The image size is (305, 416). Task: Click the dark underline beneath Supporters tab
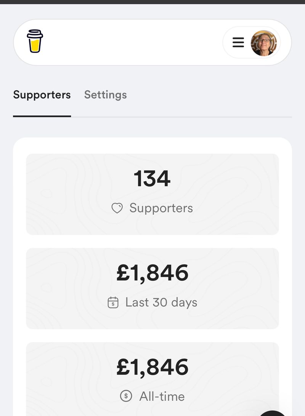[x=42, y=116]
